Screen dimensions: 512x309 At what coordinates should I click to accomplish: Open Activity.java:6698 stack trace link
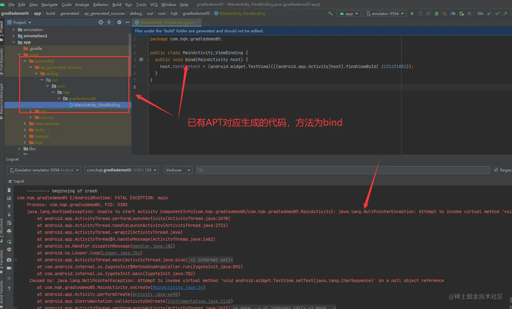155,294
